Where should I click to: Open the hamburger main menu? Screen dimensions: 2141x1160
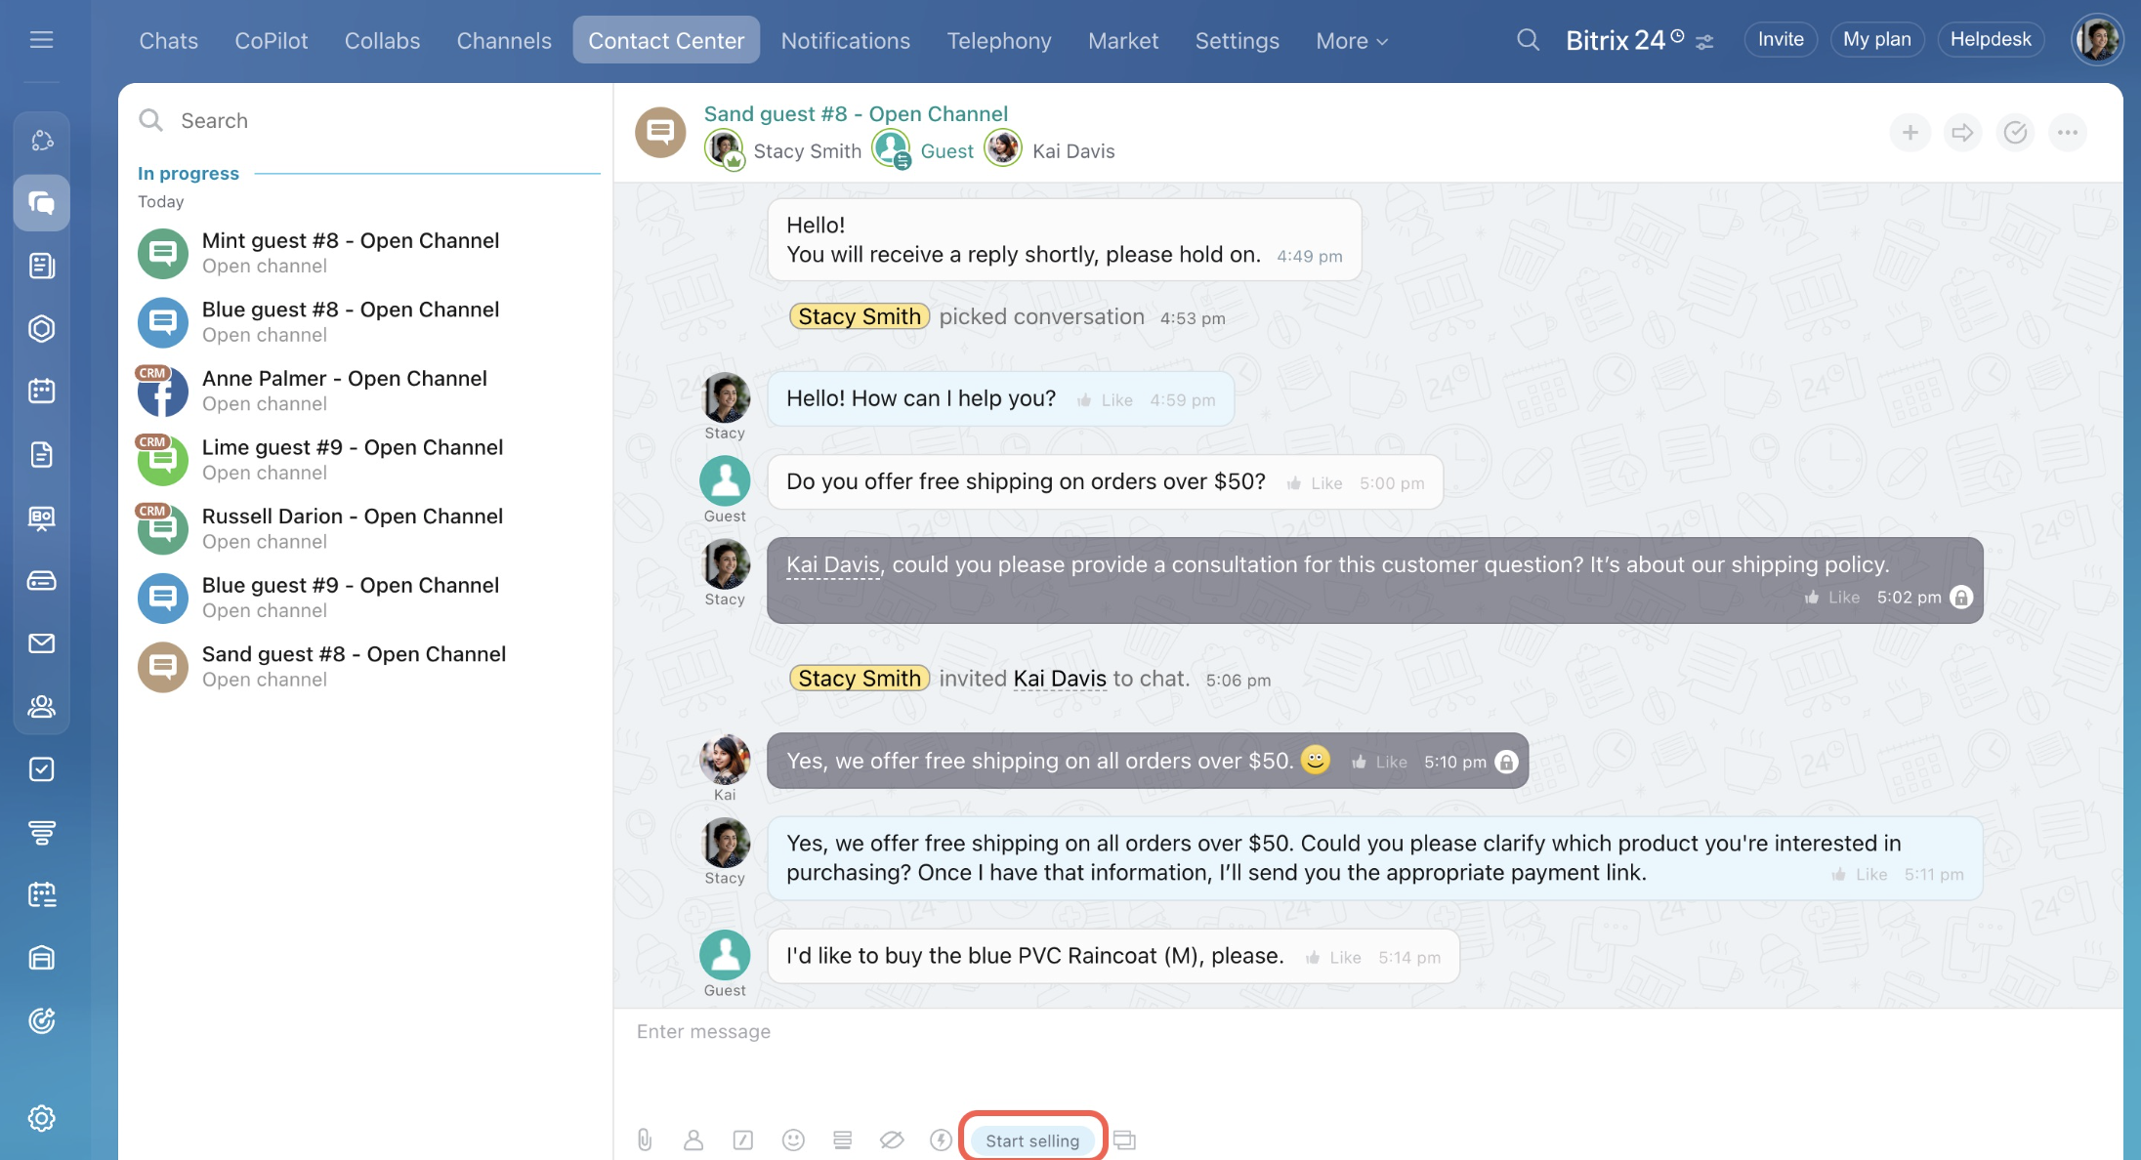pyautogui.click(x=41, y=40)
